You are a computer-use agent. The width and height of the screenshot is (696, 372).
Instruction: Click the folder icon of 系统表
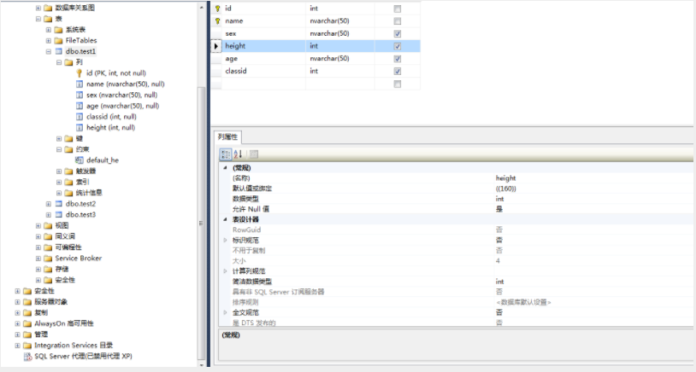coord(59,30)
